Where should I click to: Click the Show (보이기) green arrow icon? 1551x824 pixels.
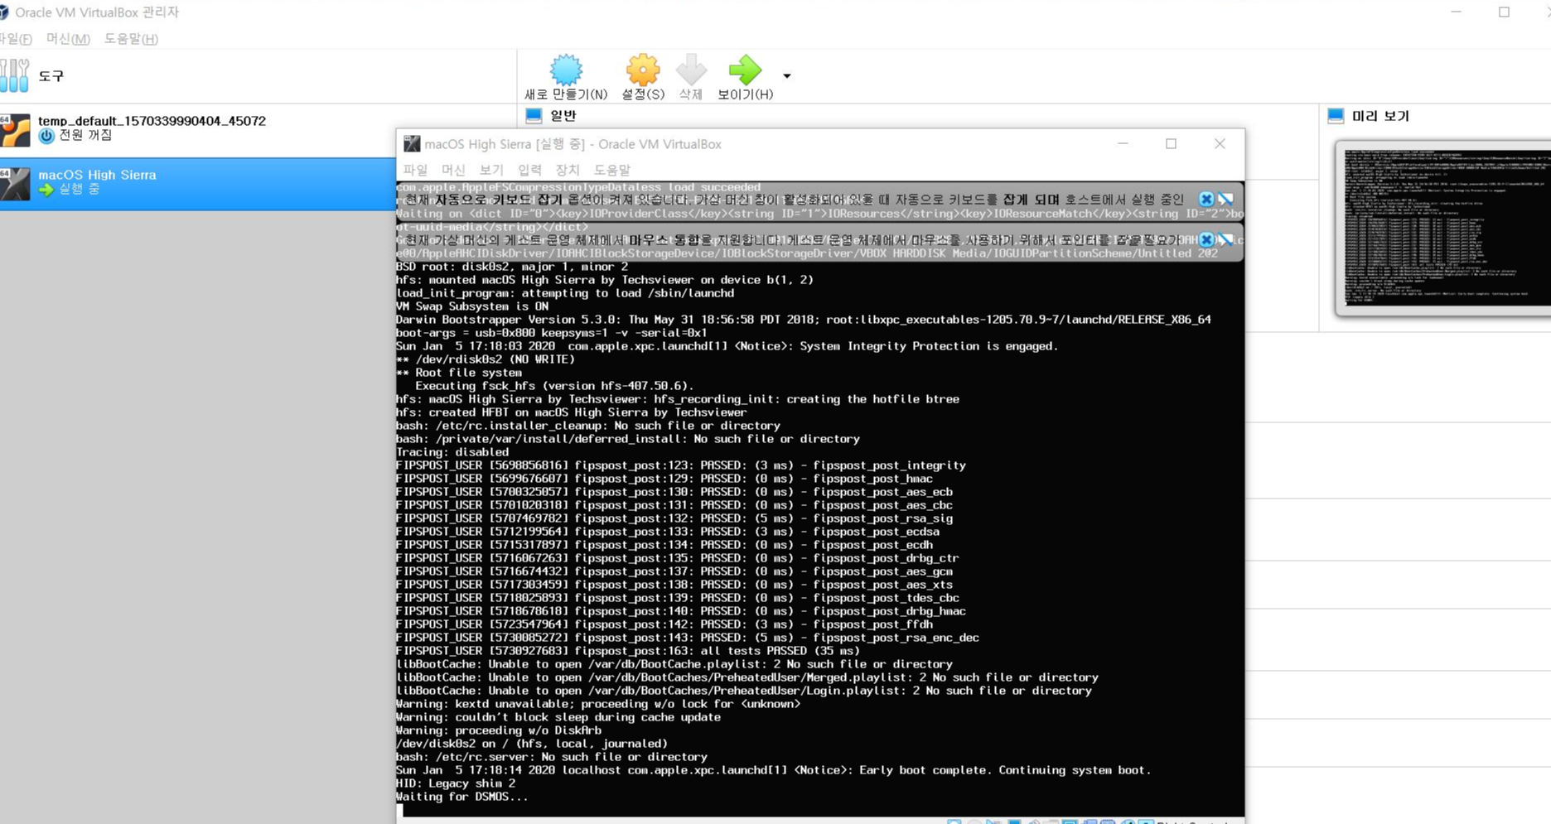click(x=745, y=70)
